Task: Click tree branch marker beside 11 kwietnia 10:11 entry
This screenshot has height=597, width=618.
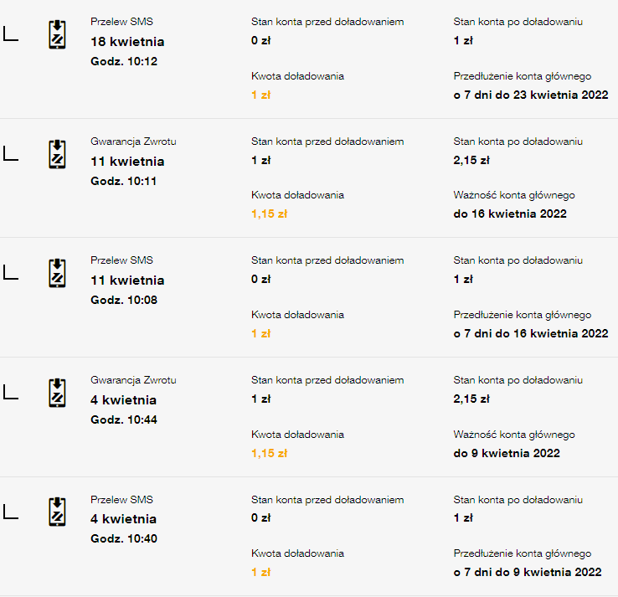Action: pos(11,154)
